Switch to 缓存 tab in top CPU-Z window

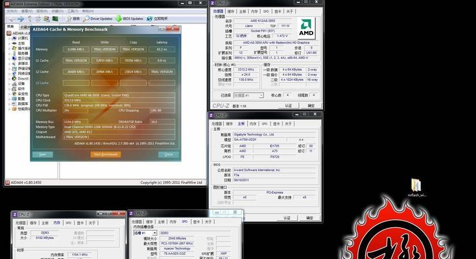click(231, 12)
